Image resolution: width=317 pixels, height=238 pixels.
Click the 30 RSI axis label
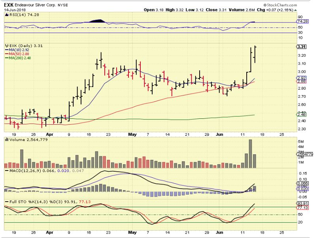(x=300, y=33)
